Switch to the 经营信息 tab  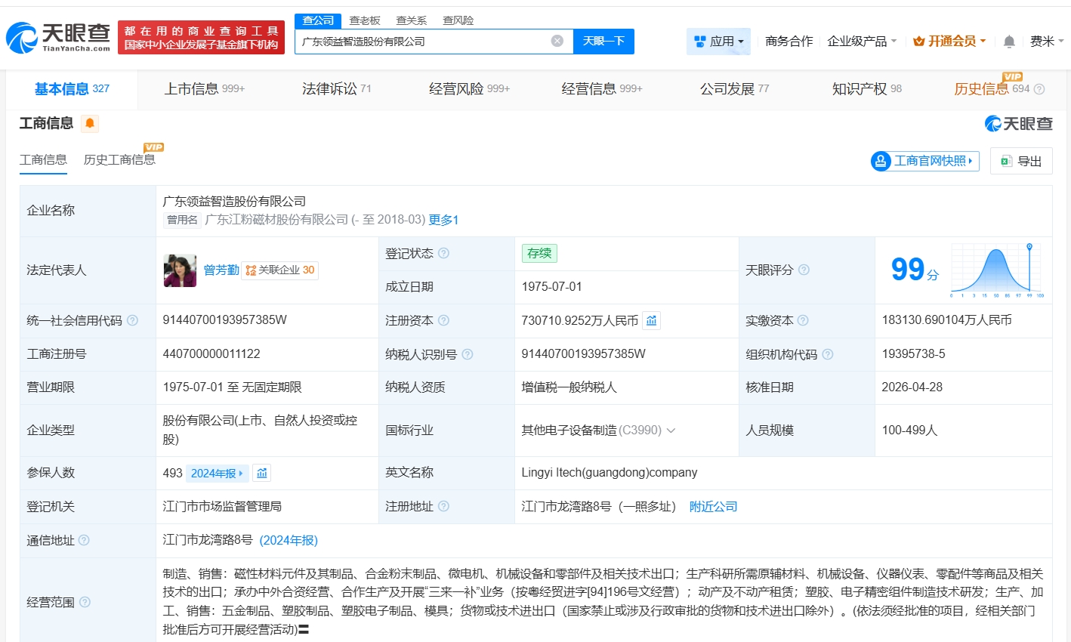coord(602,89)
